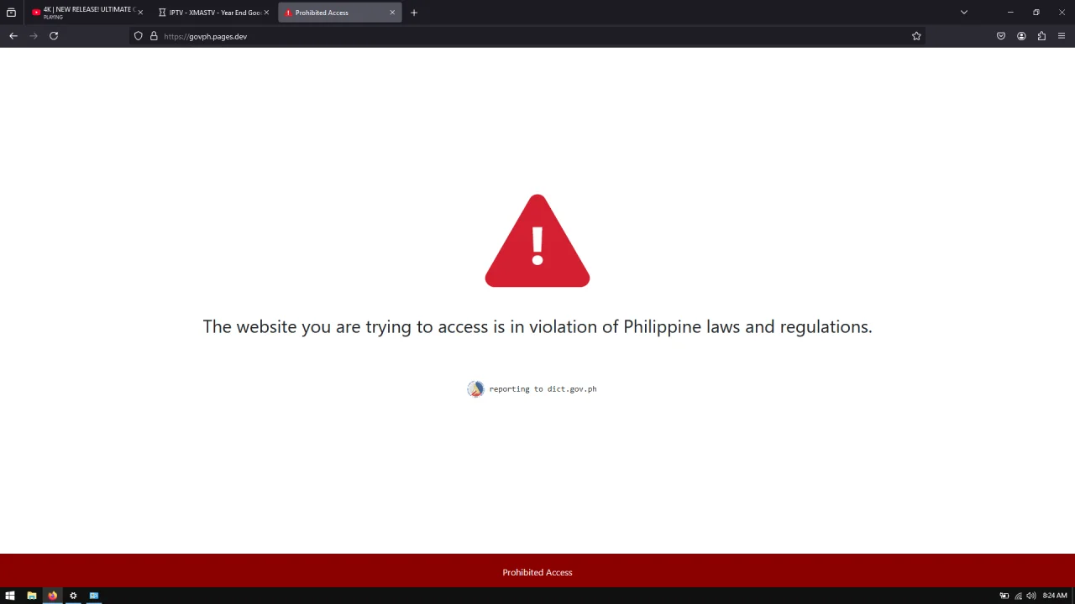Click the Firefox taskbar icon
This screenshot has width=1075, height=604.
pos(52,596)
